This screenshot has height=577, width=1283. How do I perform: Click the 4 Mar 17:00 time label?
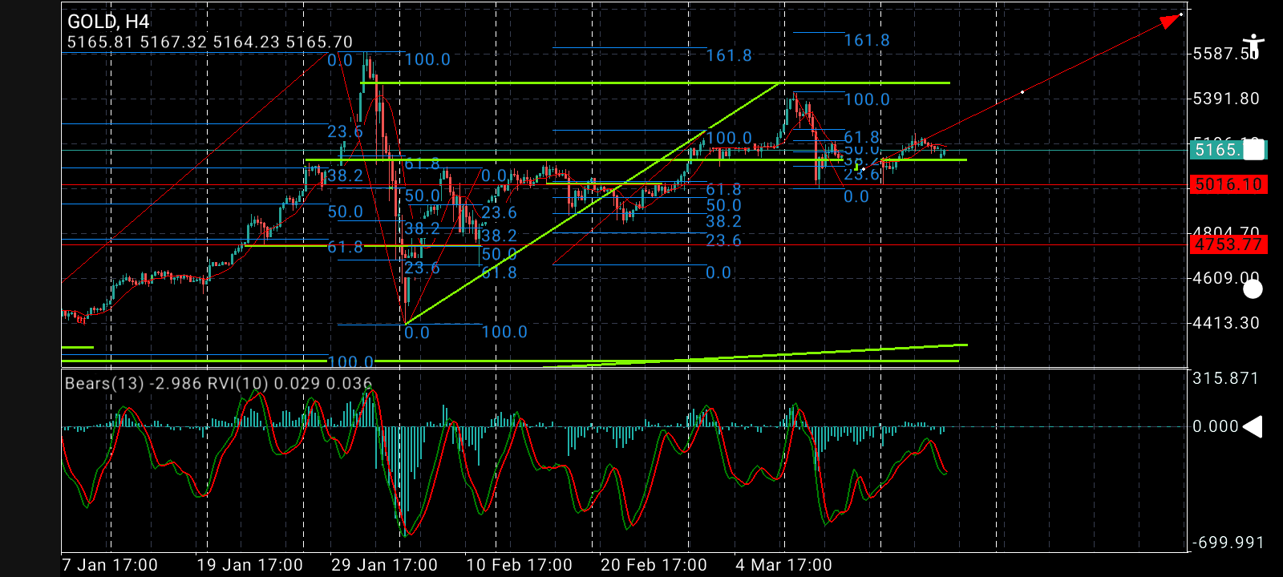pyautogui.click(x=783, y=565)
